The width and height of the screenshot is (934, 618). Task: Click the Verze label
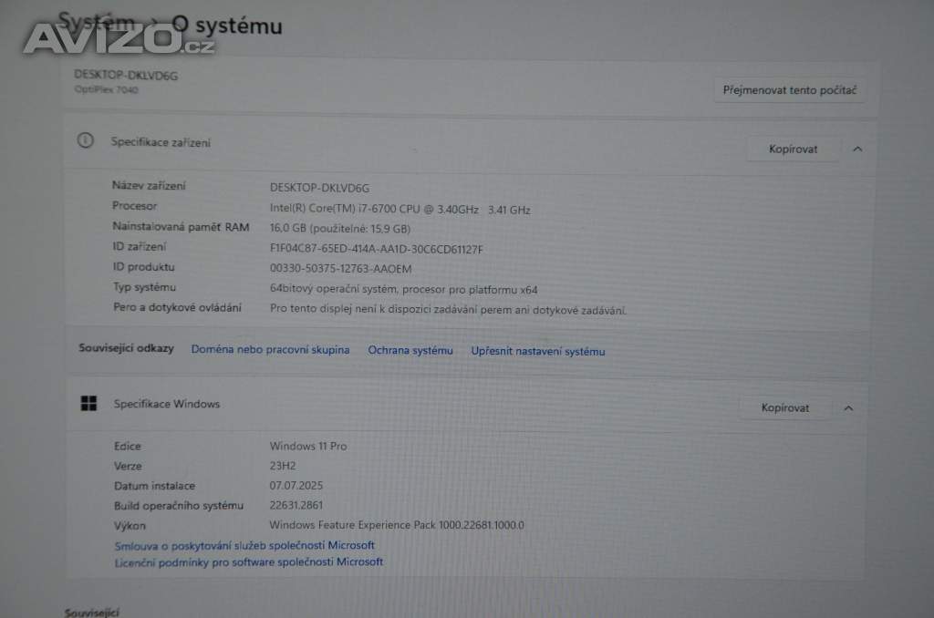point(128,466)
